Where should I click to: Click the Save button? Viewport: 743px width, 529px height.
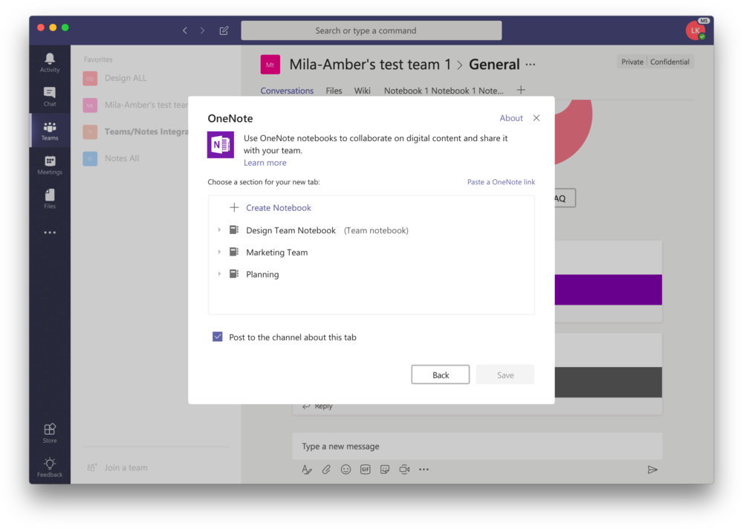(505, 374)
